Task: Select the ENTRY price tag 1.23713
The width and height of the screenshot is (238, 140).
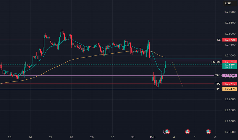Action: click(230, 62)
